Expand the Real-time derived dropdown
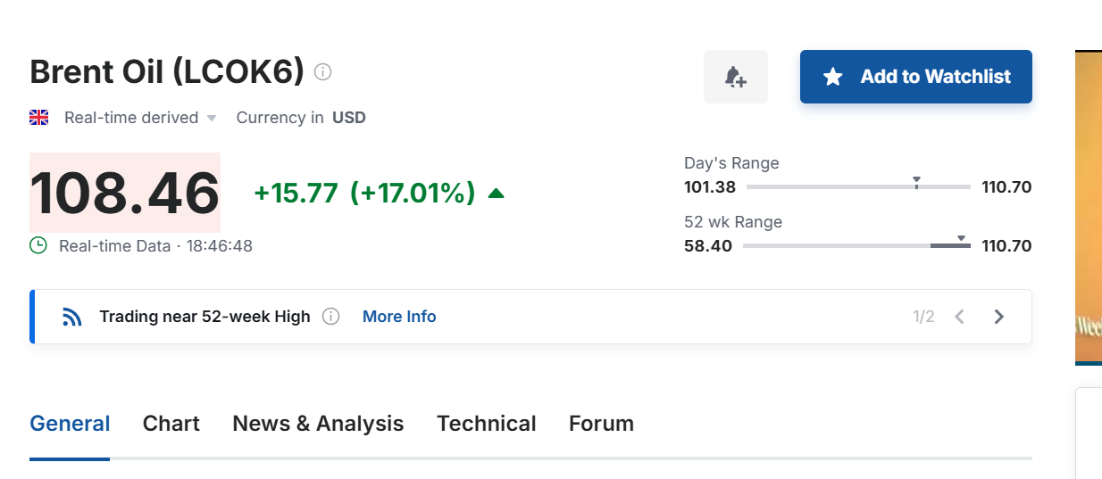Image resolution: width=1102 pixels, height=479 pixels. 212,118
